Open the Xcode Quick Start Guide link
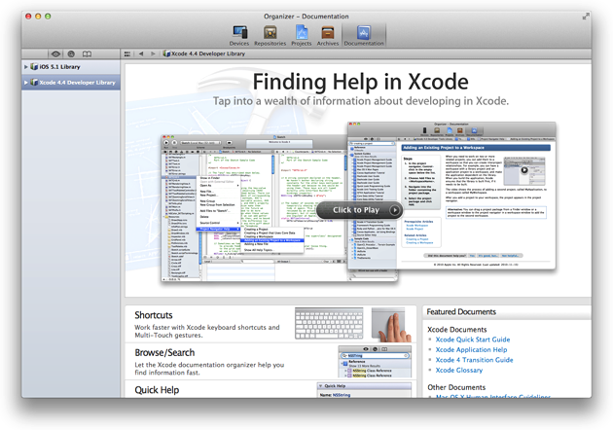This screenshot has width=613, height=430. click(473, 340)
